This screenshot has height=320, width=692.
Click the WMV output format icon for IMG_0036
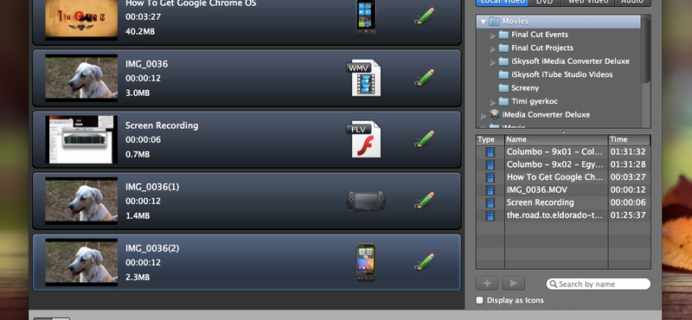pyautogui.click(x=363, y=78)
